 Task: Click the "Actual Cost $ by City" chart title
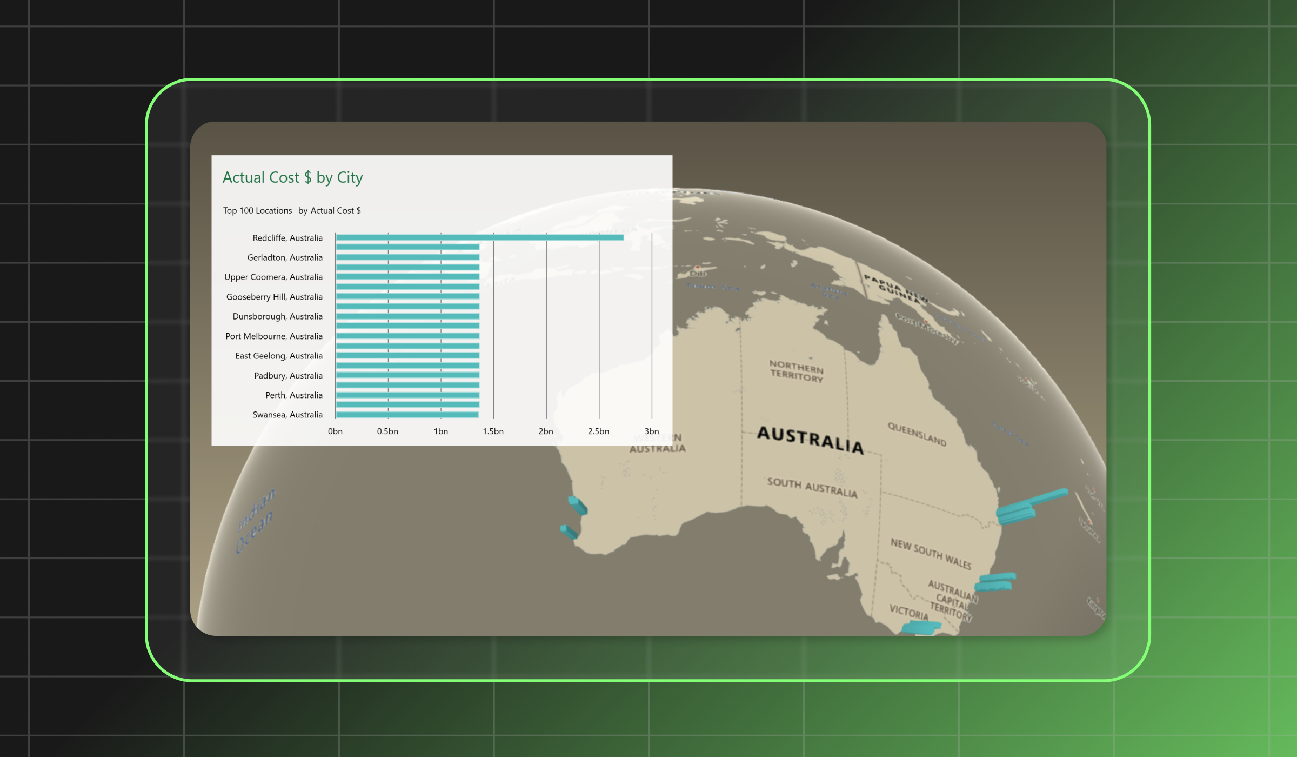tap(292, 178)
